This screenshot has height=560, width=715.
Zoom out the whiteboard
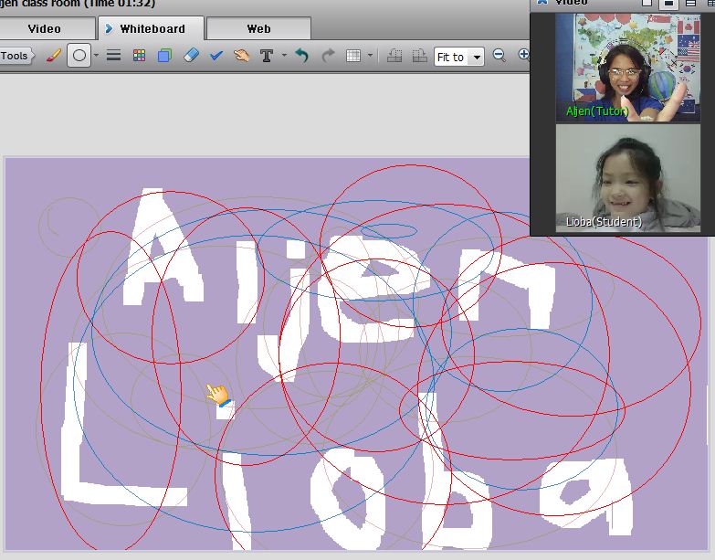click(x=499, y=56)
